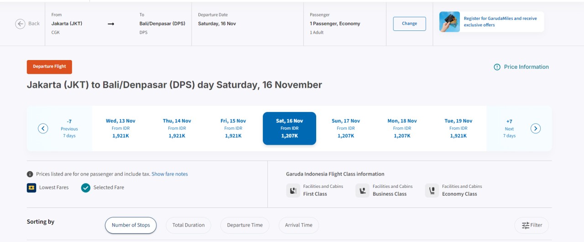Sort by Departure Time

[x=245, y=225]
